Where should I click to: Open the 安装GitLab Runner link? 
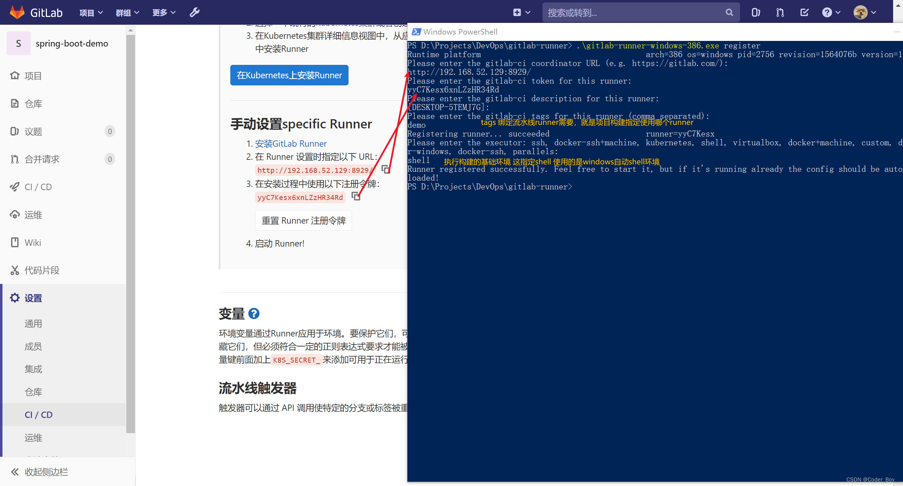pyautogui.click(x=291, y=144)
